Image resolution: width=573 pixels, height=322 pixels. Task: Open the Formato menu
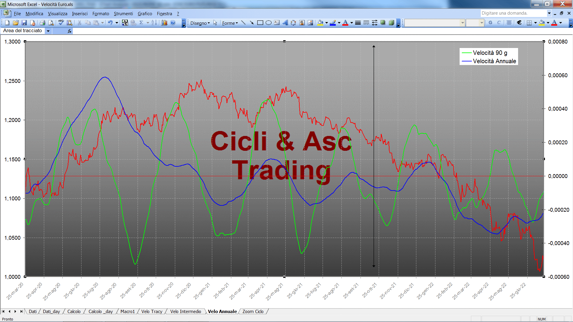click(x=101, y=14)
